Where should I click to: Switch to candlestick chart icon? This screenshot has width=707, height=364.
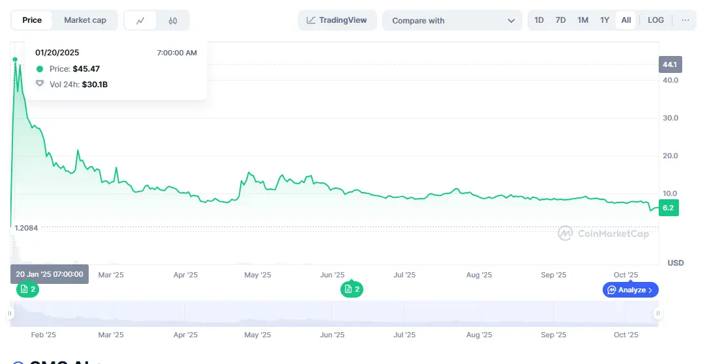(173, 20)
